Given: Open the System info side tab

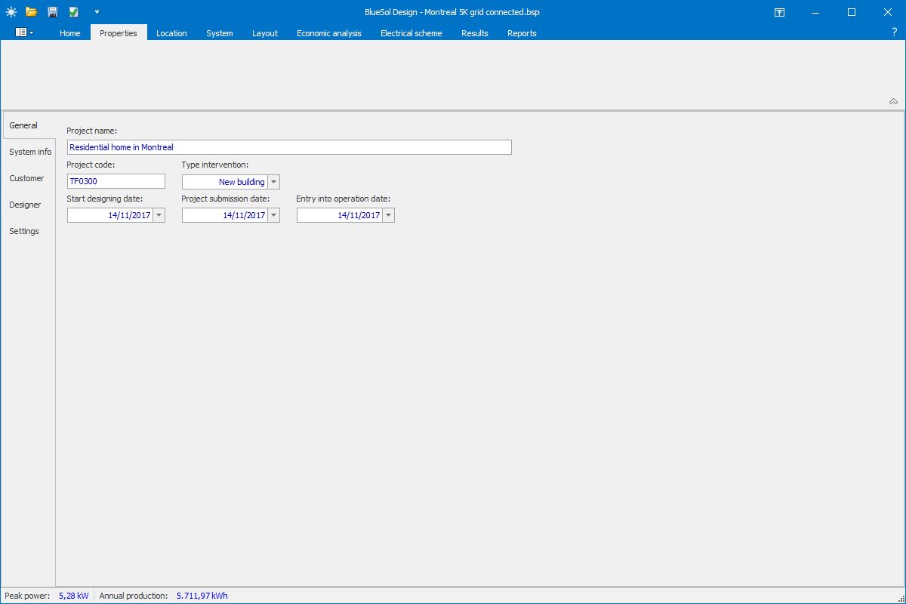Looking at the screenshot, I should tap(30, 152).
